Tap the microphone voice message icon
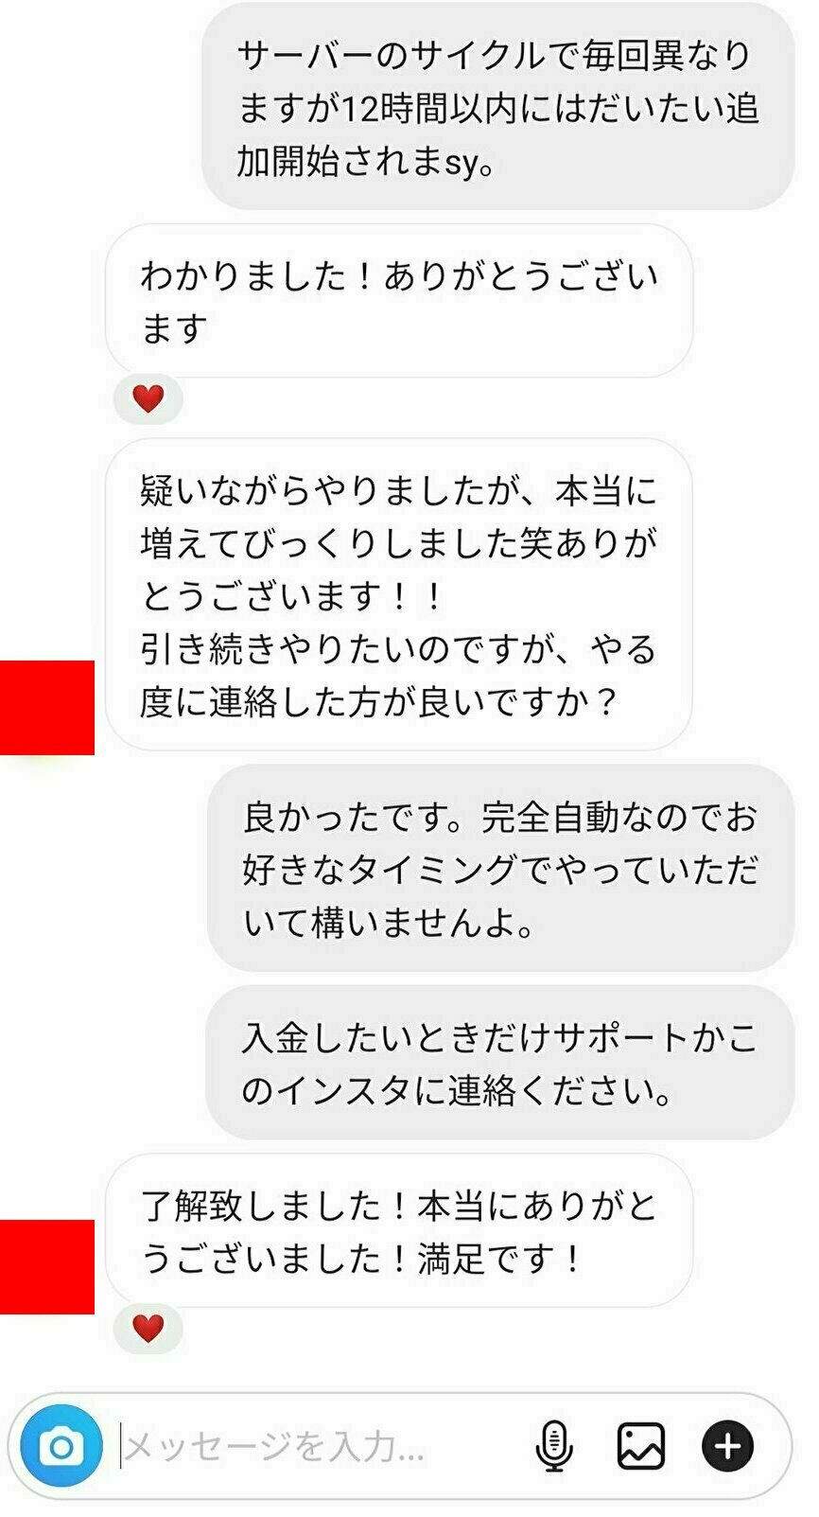Image resolution: width=819 pixels, height=1517 pixels. (x=554, y=1446)
